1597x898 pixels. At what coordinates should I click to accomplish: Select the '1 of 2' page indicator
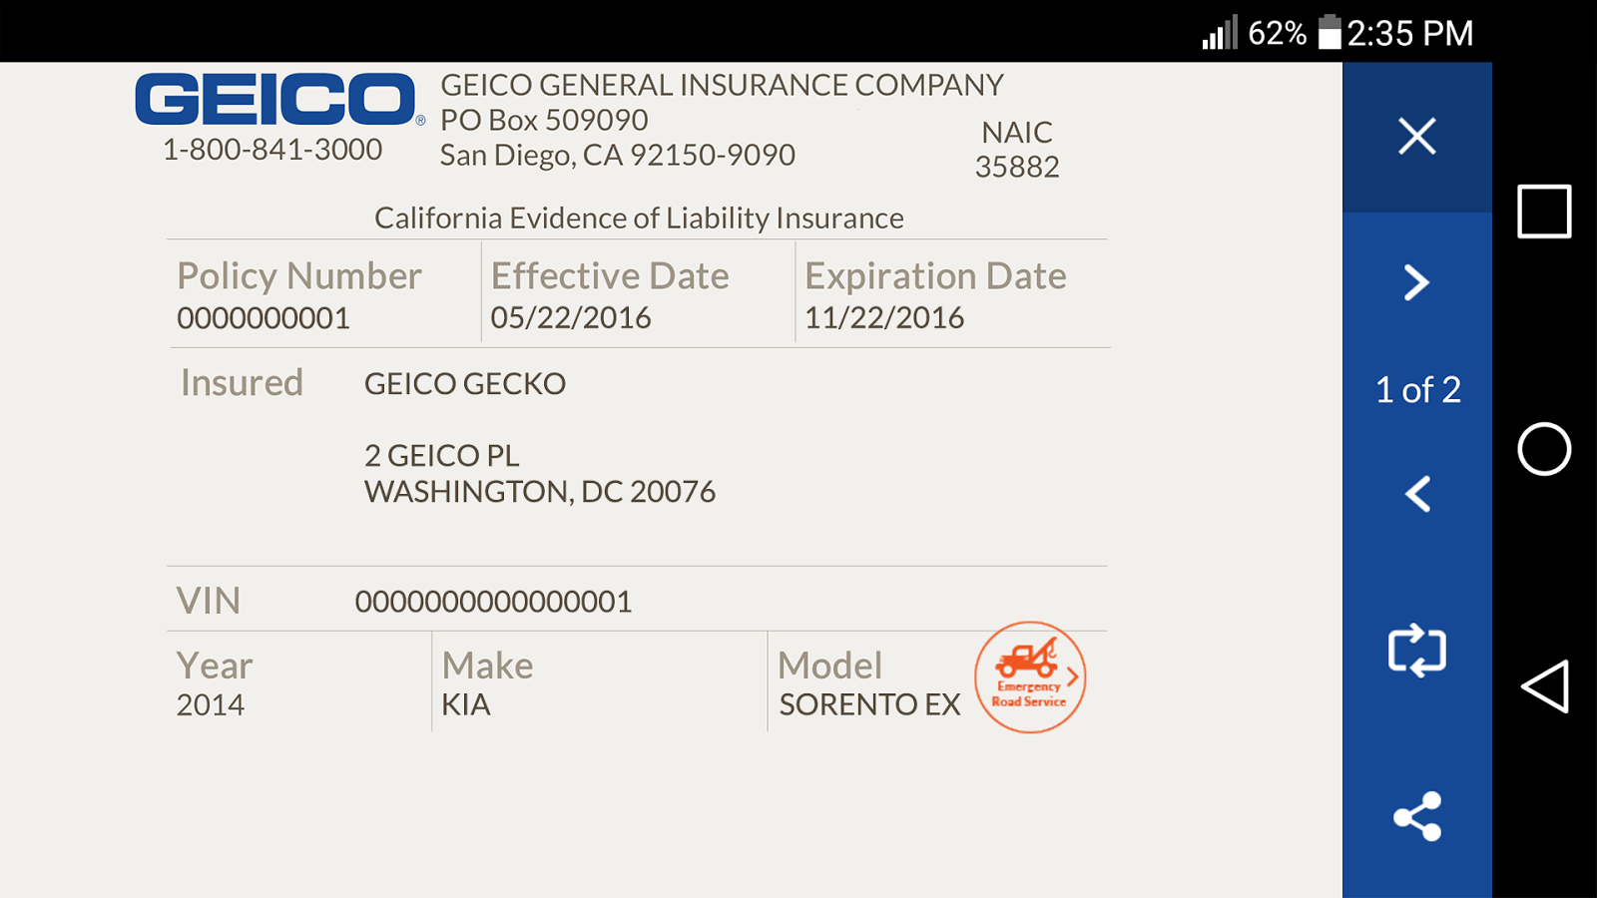point(1417,389)
